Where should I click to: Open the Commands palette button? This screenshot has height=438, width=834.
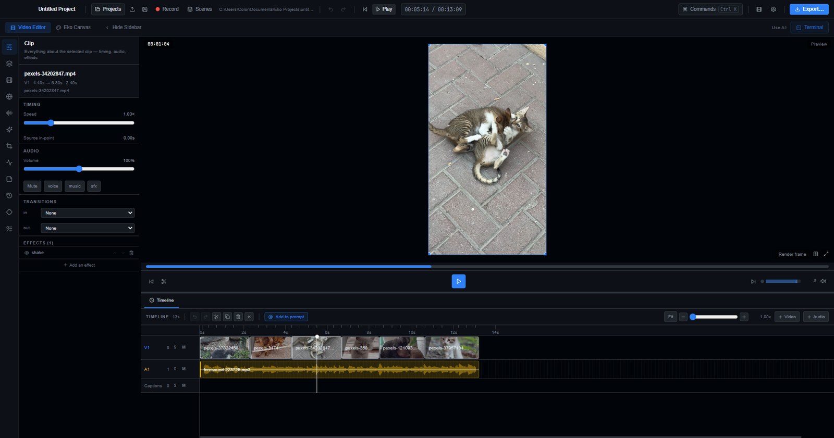pyautogui.click(x=710, y=9)
